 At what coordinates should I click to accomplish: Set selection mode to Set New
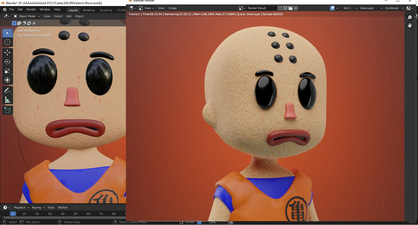coord(14,23)
